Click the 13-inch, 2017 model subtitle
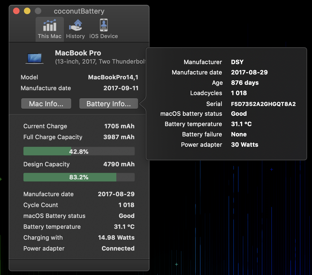 click(x=101, y=61)
